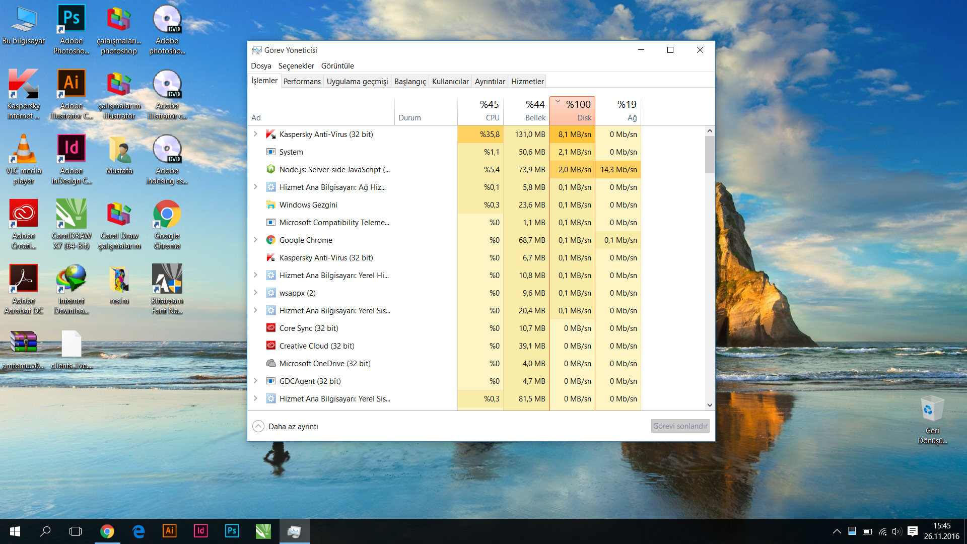Sort processes by the Ağ column
Screen dimensions: 967x544
pyautogui.click(x=618, y=110)
